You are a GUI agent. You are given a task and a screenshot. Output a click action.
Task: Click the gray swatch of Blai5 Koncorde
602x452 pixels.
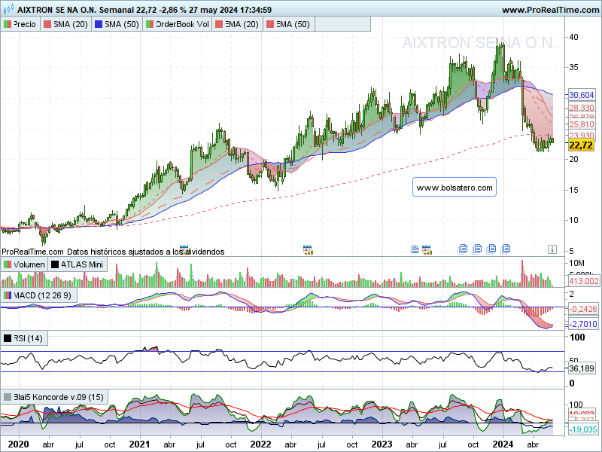8,397
